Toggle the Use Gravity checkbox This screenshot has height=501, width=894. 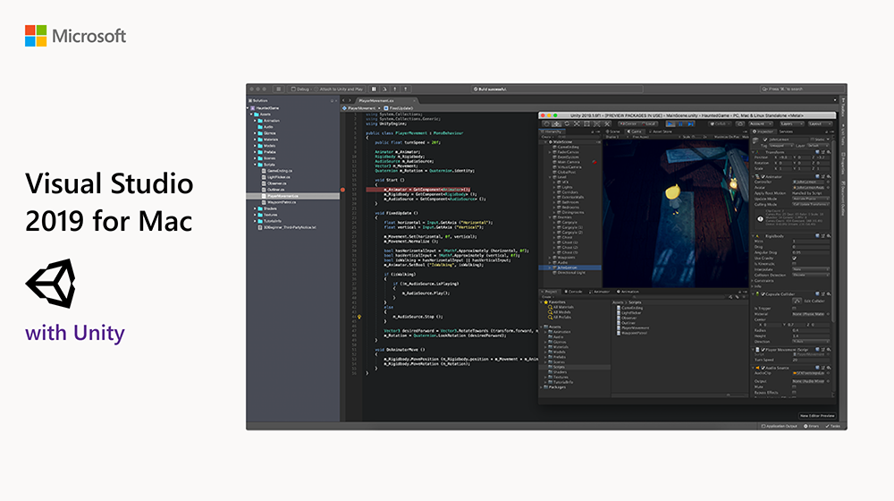[794, 258]
